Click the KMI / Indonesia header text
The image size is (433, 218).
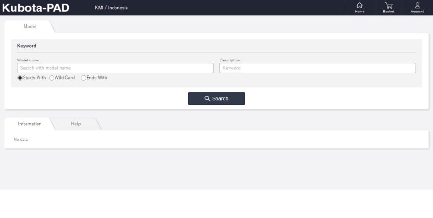click(112, 8)
